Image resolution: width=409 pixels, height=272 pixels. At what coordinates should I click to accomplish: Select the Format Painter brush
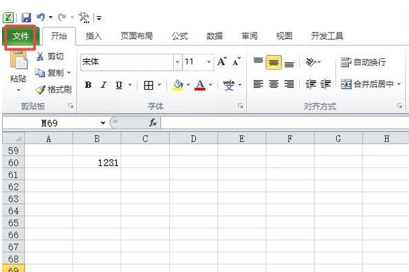[40, 90]
